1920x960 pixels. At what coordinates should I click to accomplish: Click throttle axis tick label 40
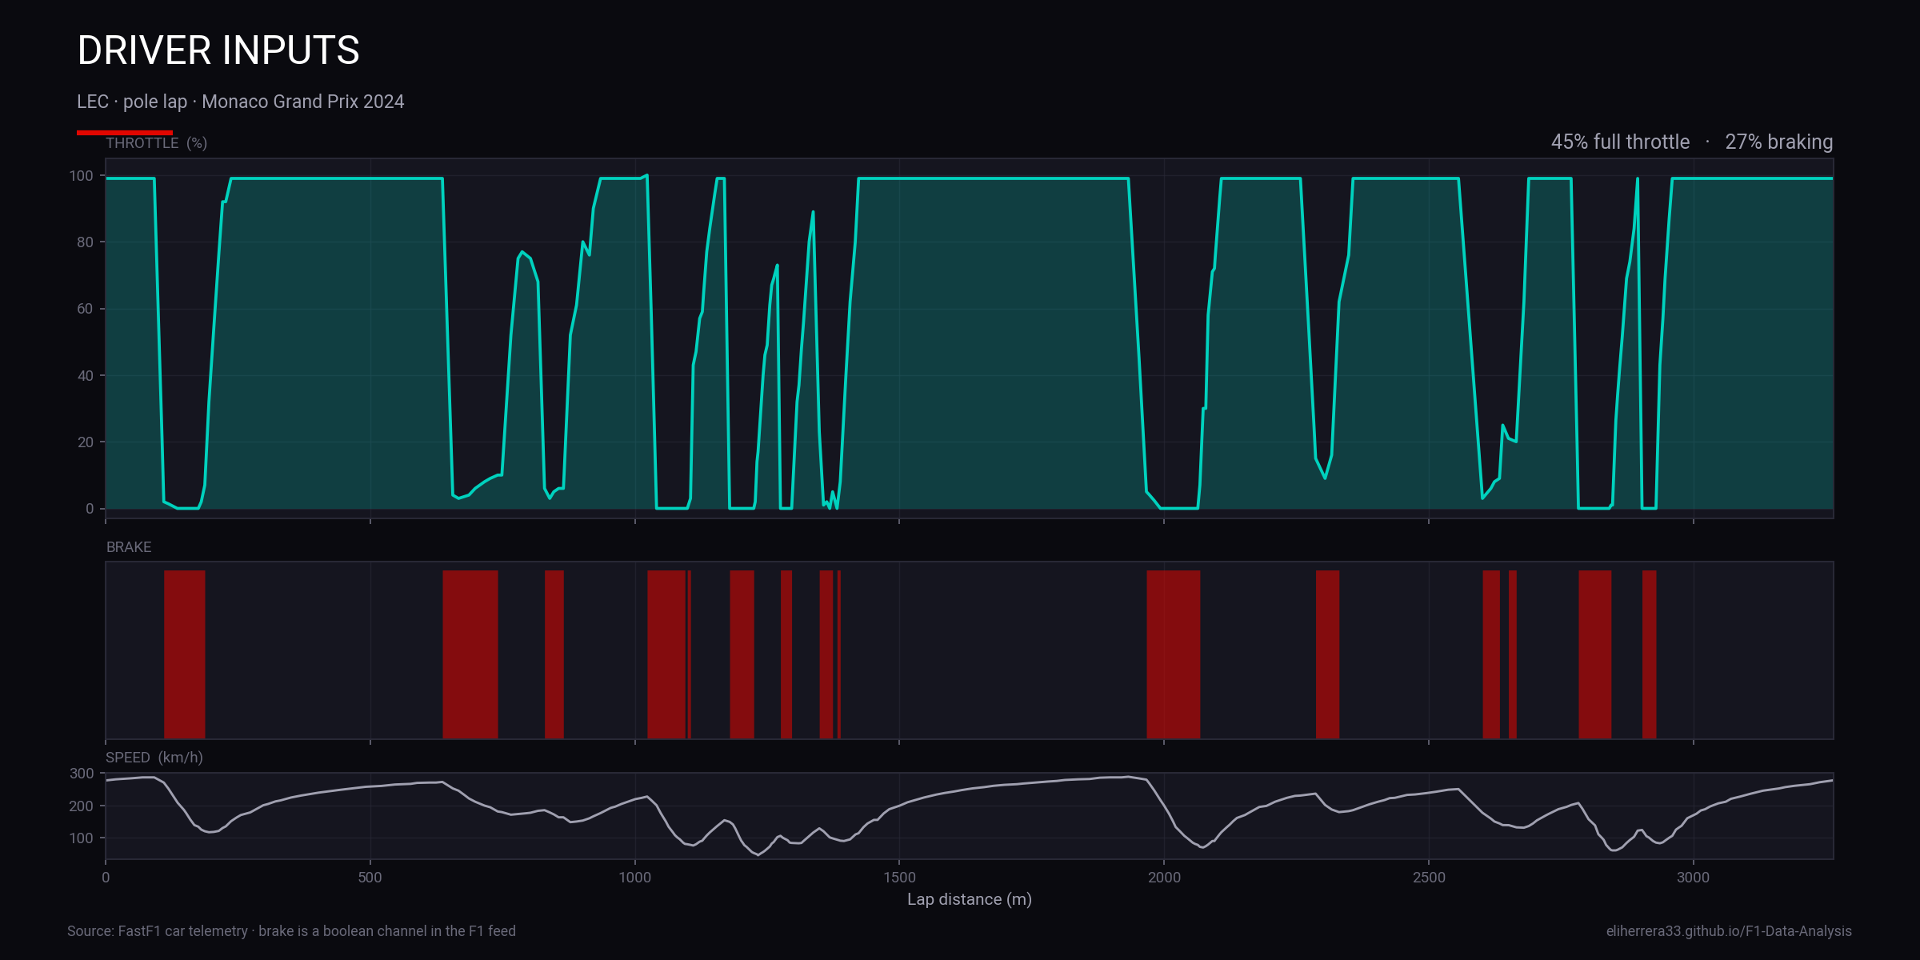tap(85, 376)
